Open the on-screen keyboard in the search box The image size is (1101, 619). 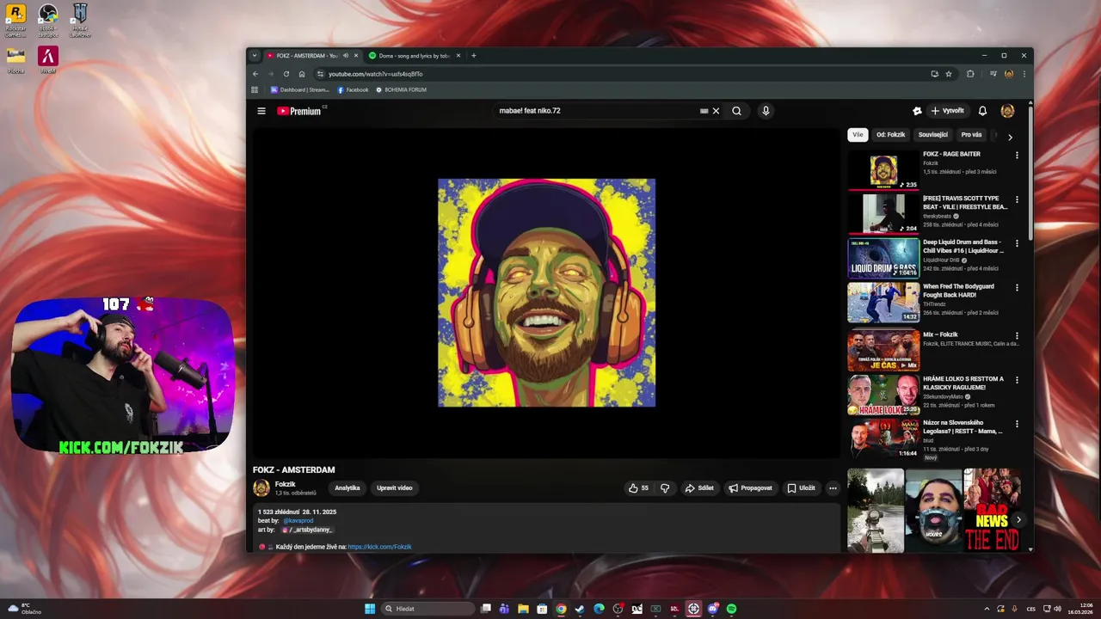coord(704,111)
